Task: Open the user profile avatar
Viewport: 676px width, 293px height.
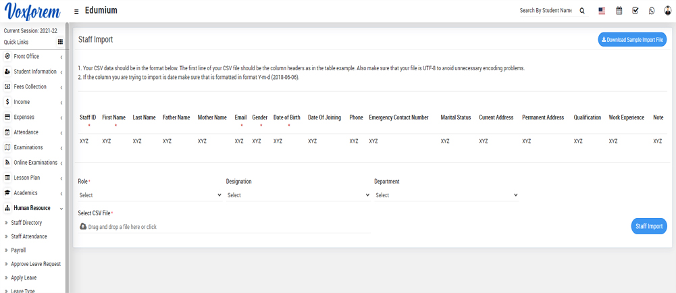Action: [x=668, y=11]
